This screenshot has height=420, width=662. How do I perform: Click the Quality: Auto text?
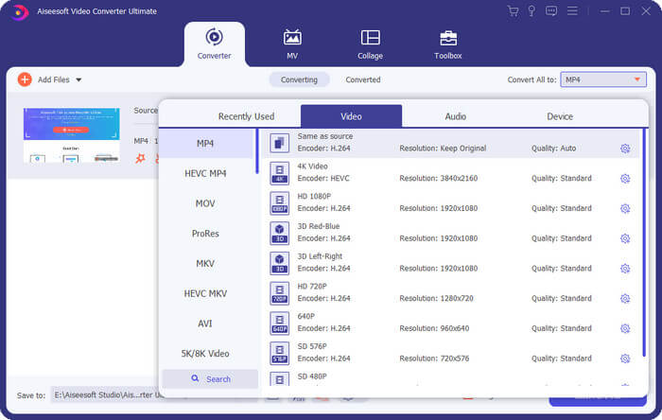coord(553,149)
